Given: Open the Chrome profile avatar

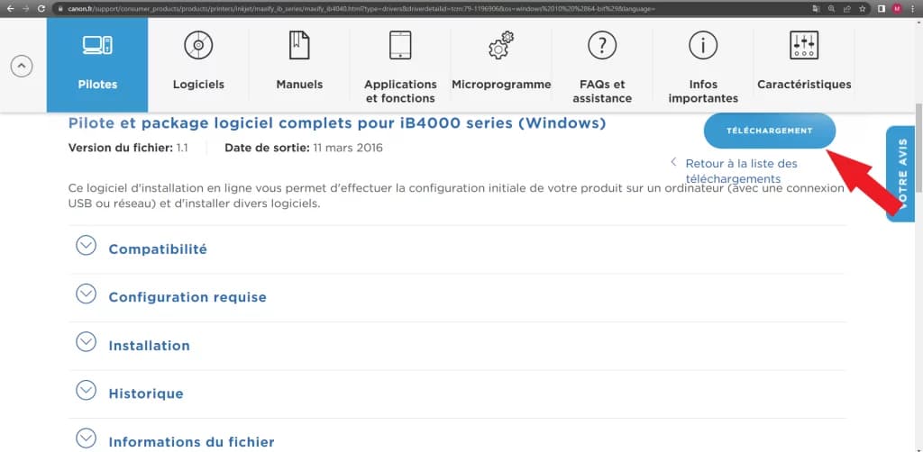Looking at the screenshot, I should coord(897,9).
